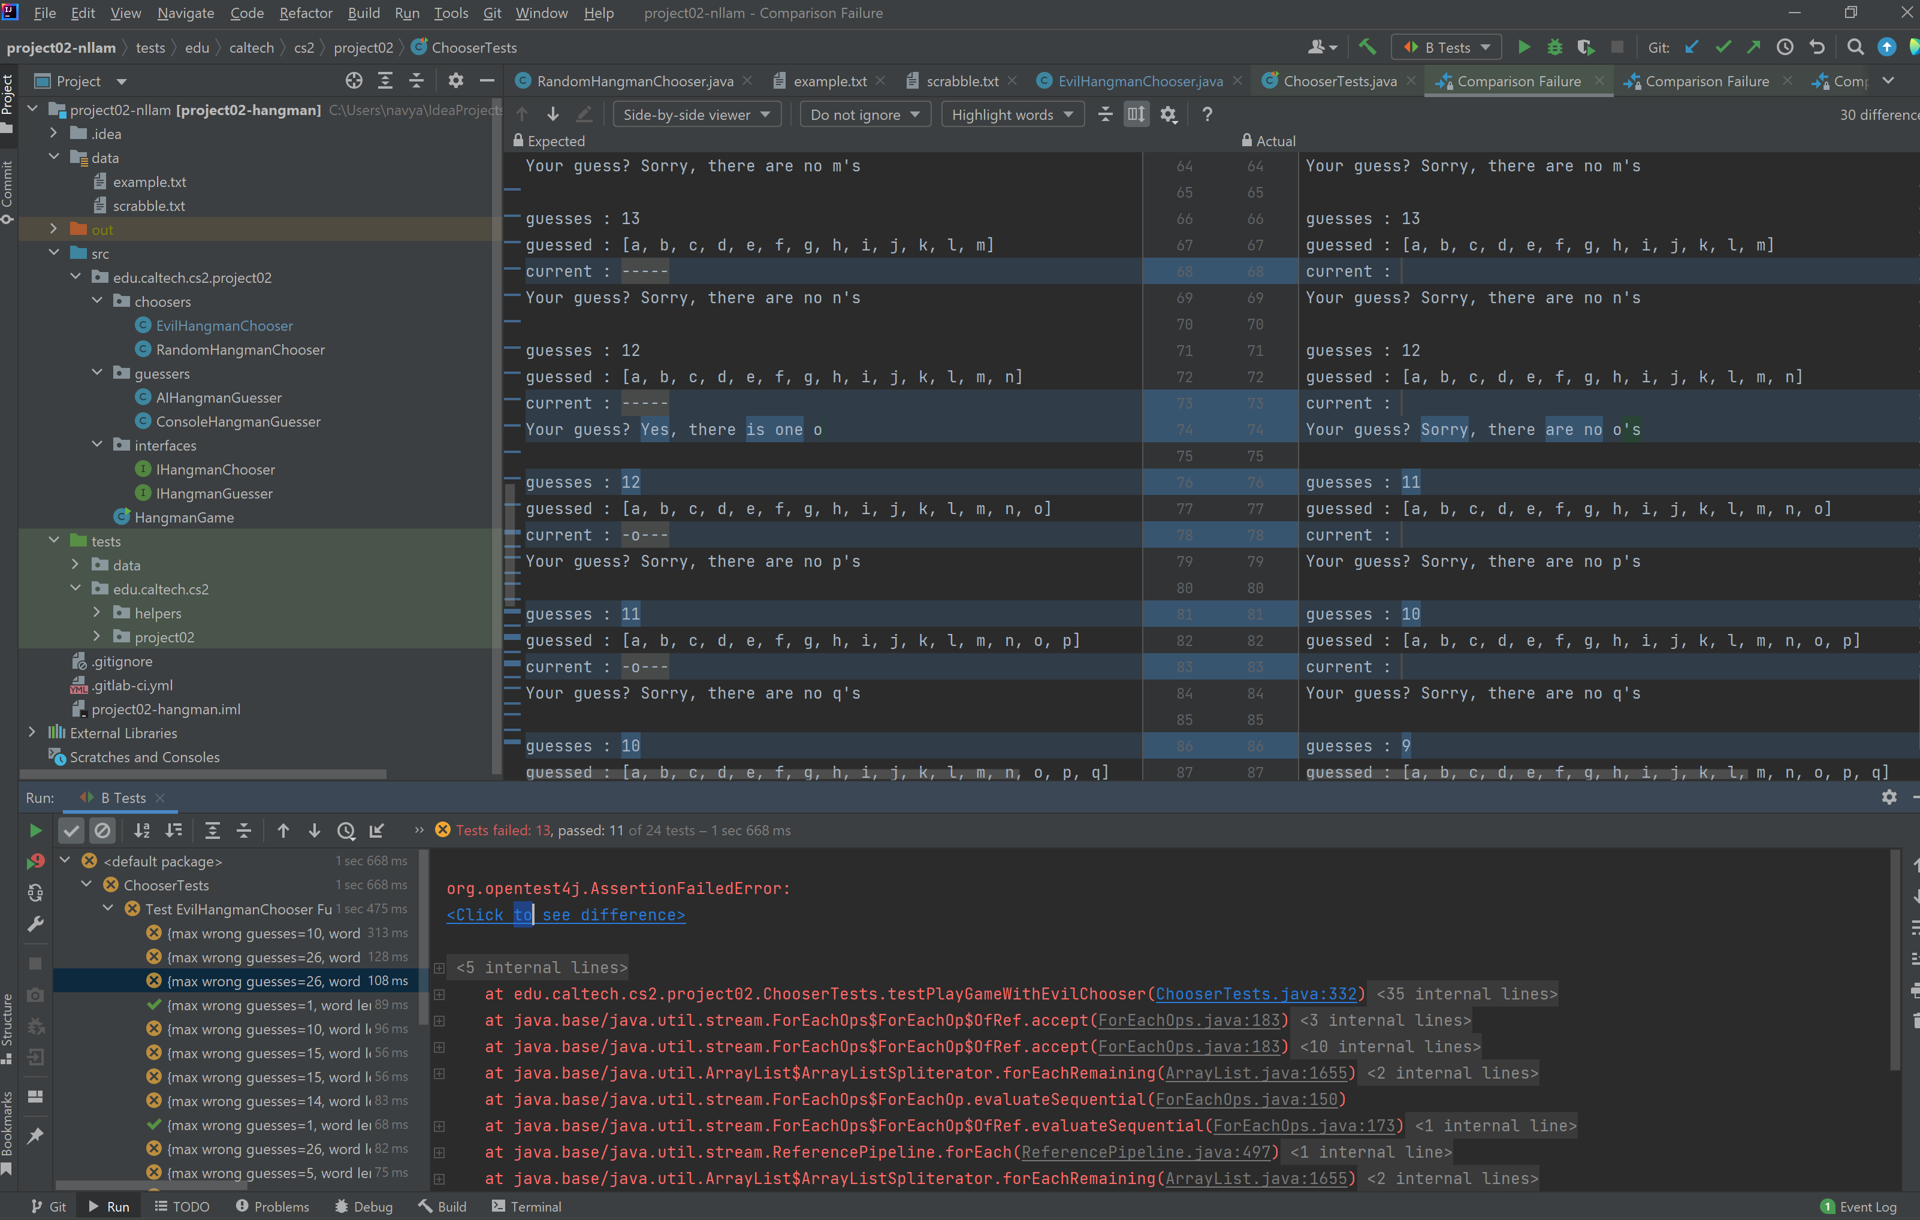
Task: Rerun tests in the Run panel
Action: pos(35,831)
